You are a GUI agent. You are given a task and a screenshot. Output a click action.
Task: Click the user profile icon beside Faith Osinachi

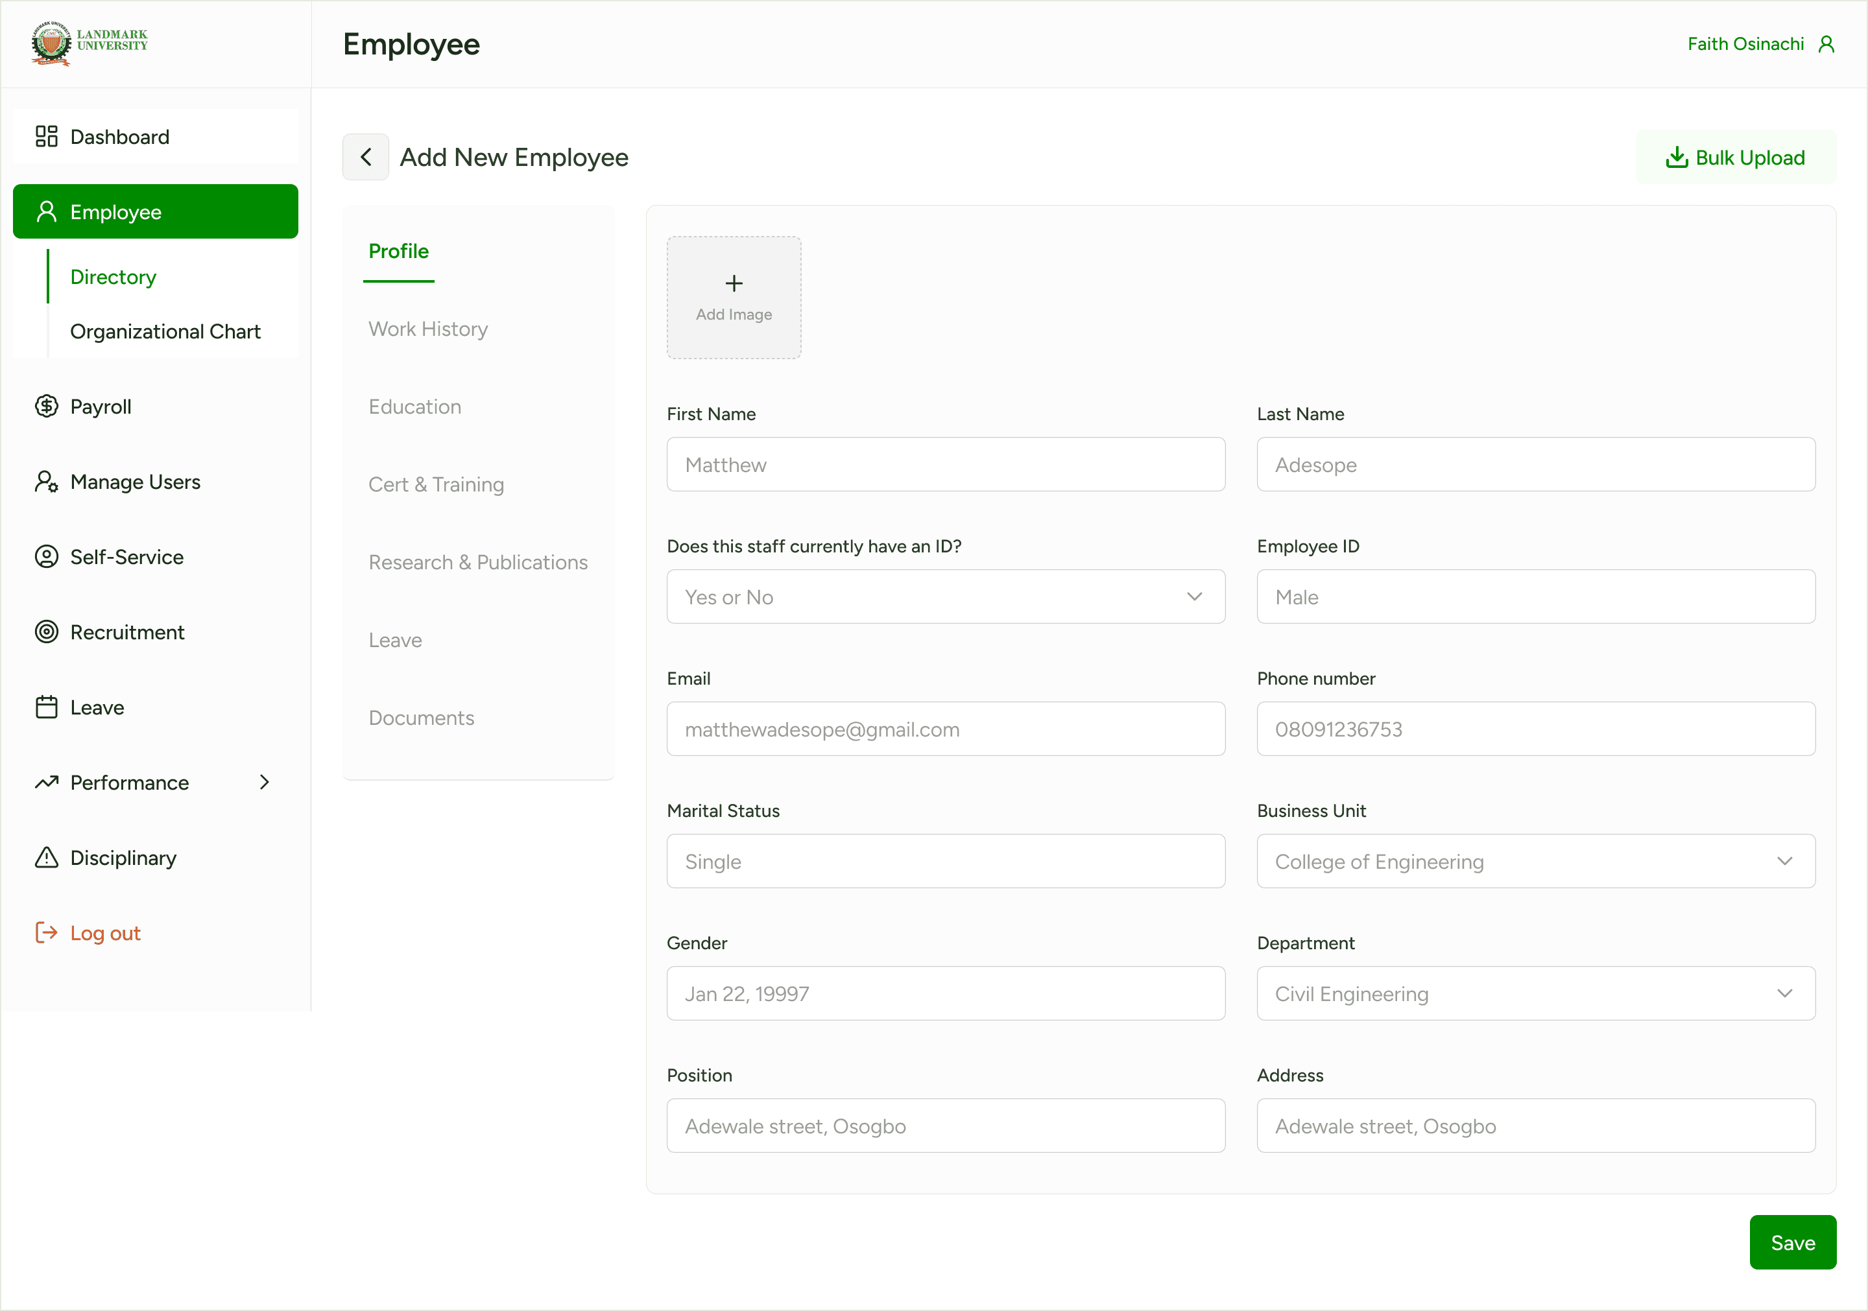tap(1826, 44)
